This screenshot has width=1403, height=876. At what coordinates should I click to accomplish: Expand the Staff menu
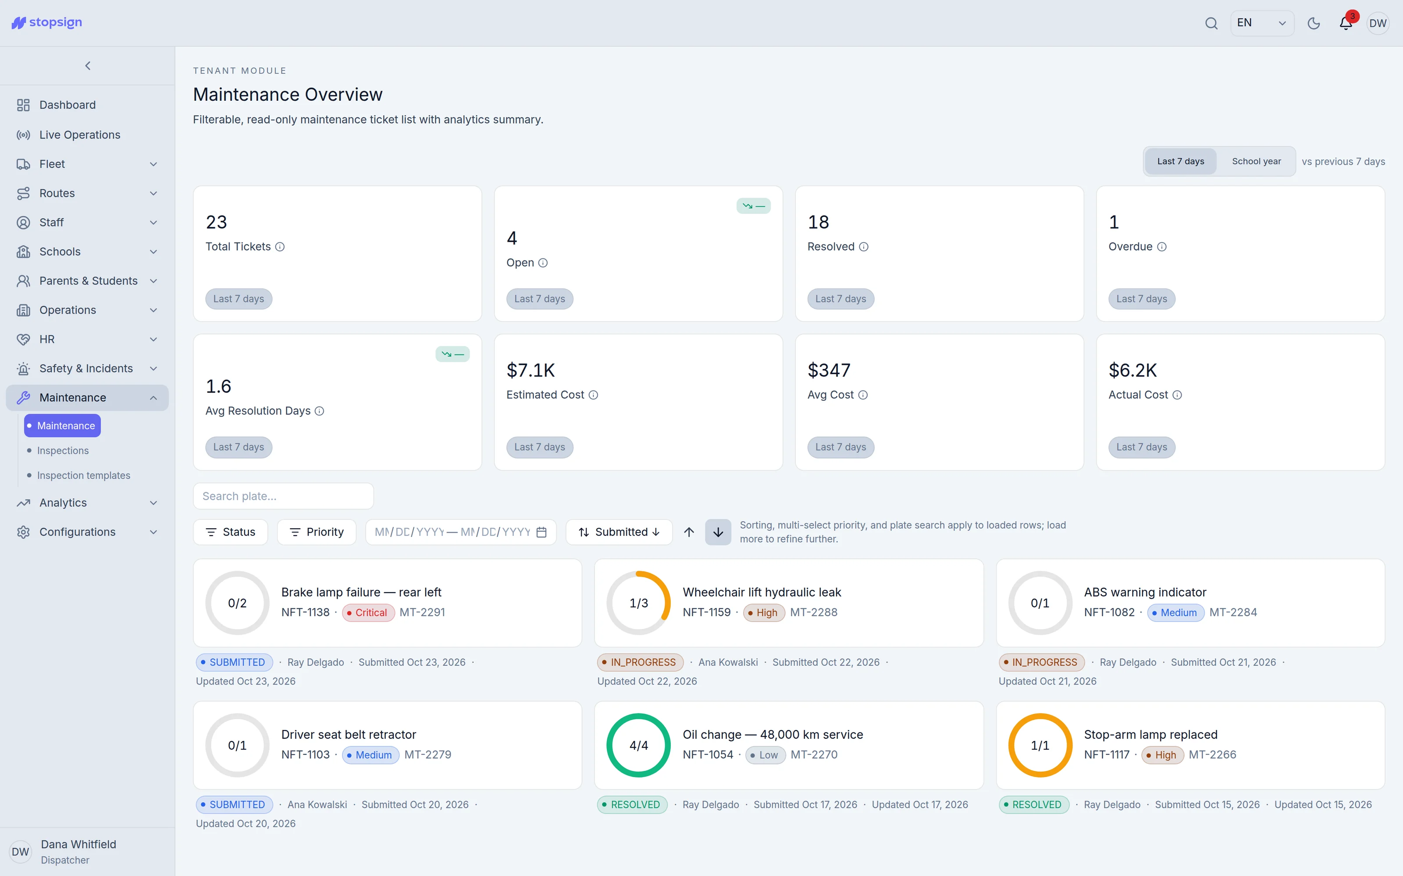[x=88, y=223]
